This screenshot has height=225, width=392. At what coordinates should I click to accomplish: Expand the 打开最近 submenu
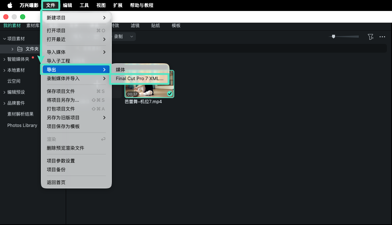pyautogui.click(x=76, y=39)
